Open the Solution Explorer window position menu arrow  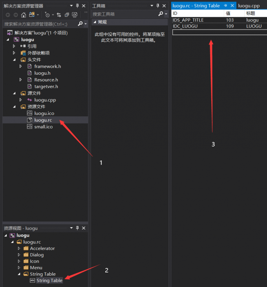(x=71, y=6)
